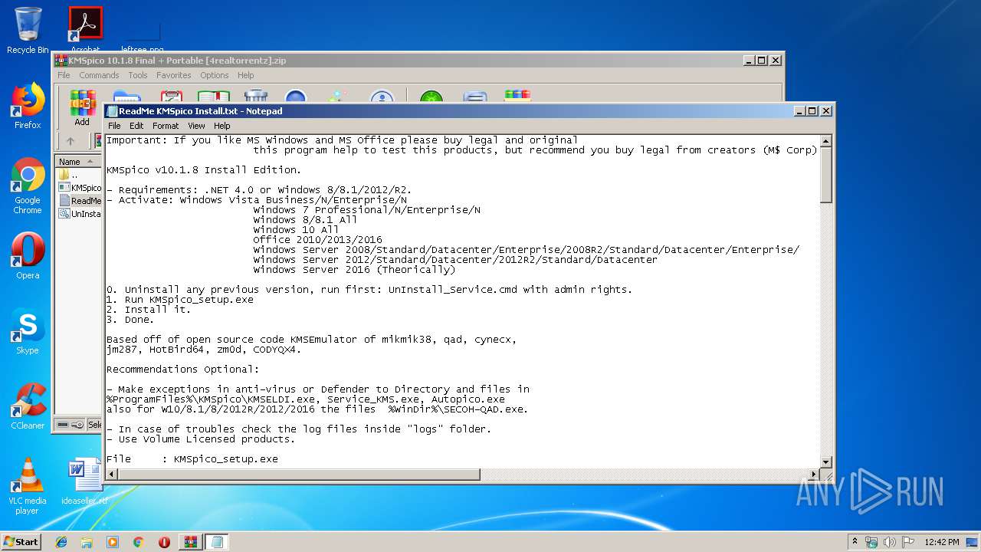981x552 pixels.
Task: Open the Skype desktop shortcut
Action: pos(28,331)
